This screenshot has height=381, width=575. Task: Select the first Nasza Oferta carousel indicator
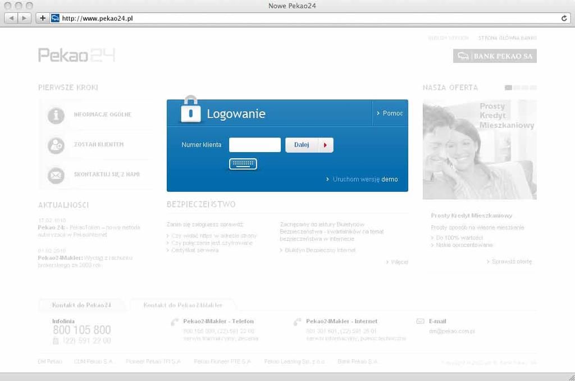pyautogui.click(x=508, y=88)
